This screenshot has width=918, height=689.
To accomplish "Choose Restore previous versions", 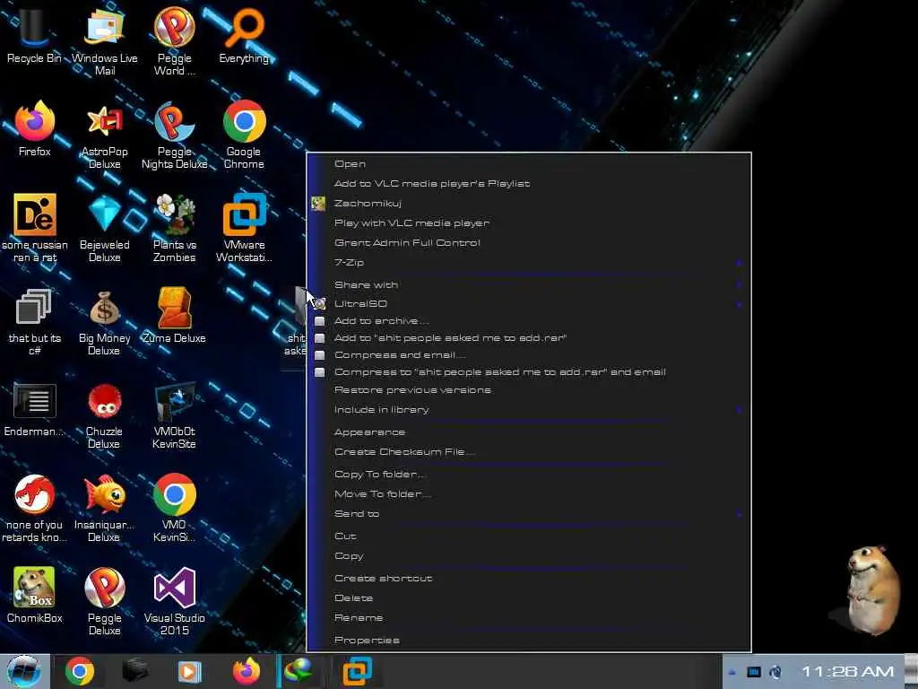I will pyautogui.click(x=529, y=390).
